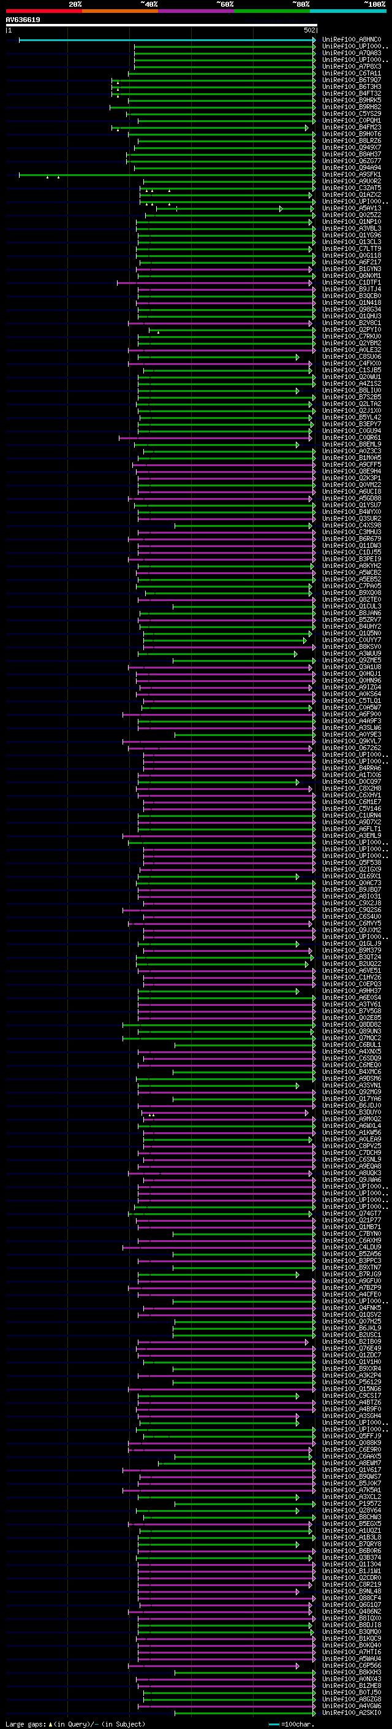Open hit UniRef100_C6AAX5

pos(351,1456)
